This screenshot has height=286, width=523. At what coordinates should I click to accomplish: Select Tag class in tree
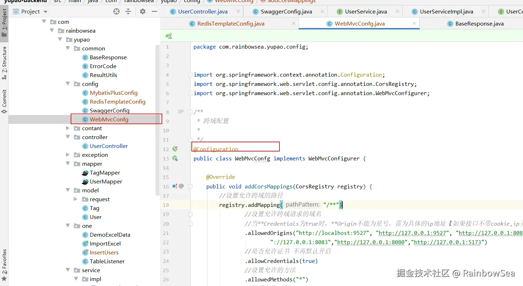(94, 208)
